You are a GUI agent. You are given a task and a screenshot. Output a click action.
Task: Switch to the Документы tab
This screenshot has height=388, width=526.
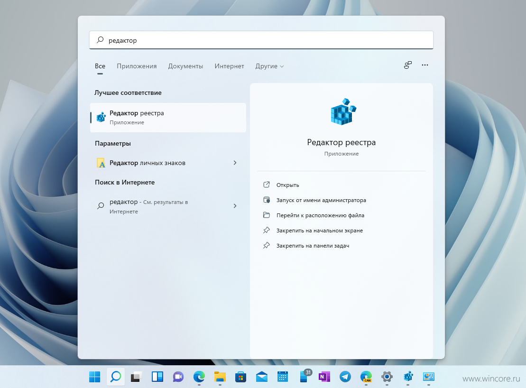click(185, 66)
